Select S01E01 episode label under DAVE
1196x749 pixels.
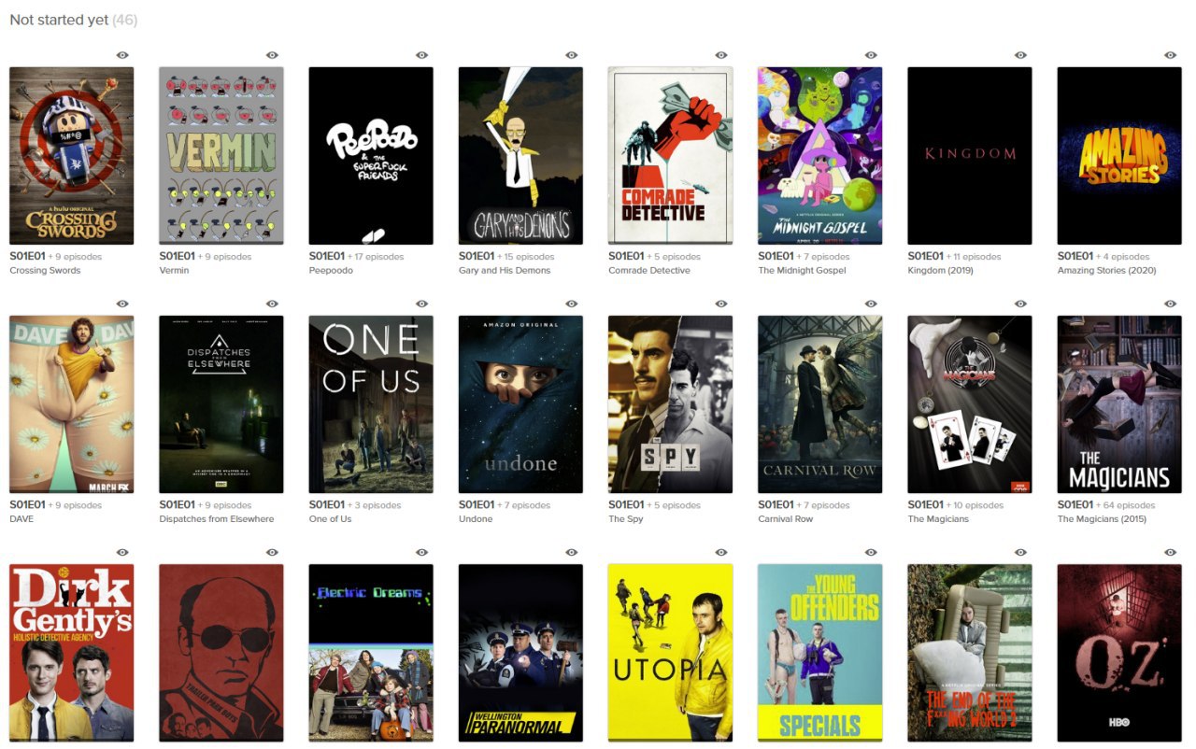[27, 505]
